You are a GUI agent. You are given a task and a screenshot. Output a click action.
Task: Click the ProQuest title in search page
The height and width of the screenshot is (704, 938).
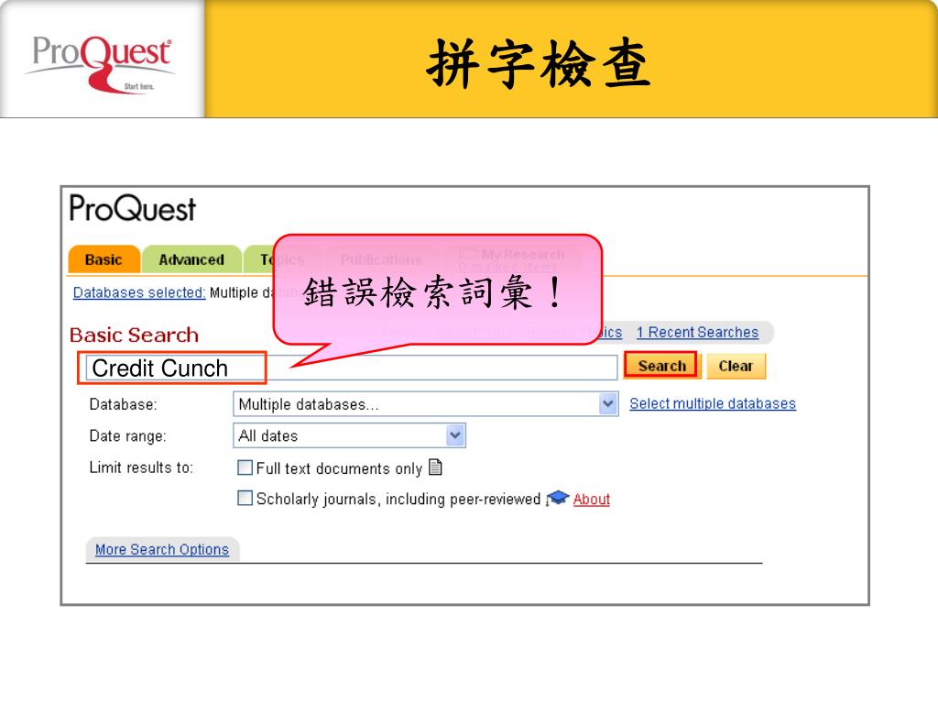tap(133, 208)
